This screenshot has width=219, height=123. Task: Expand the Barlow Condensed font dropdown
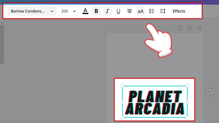coord(32,11)
